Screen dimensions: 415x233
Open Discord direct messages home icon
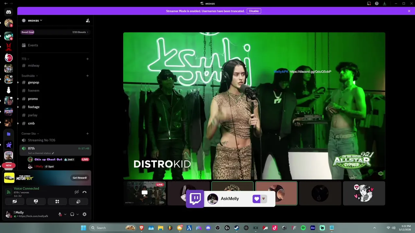[9, 12]
